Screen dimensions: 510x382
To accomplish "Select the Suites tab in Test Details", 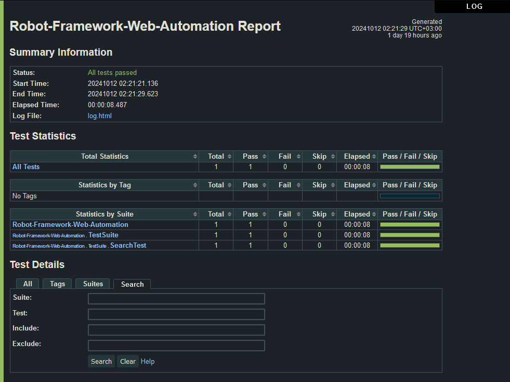I will (93, 284).
